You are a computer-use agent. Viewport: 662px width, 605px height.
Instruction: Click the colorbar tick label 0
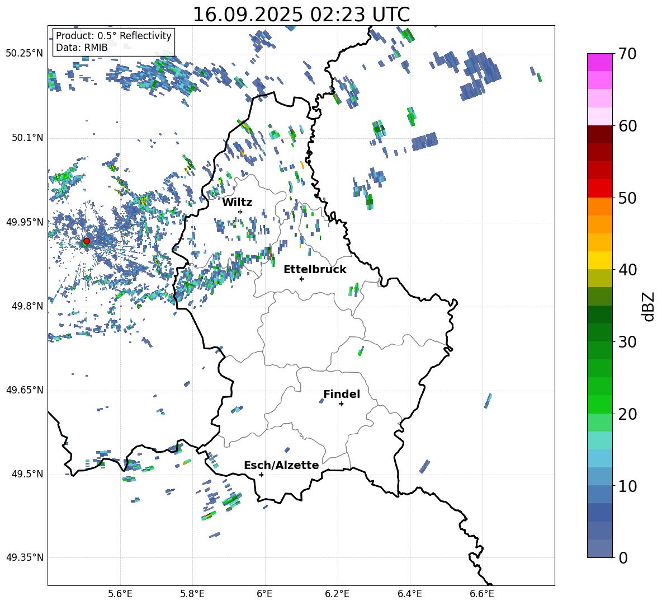tap(623, 558)
